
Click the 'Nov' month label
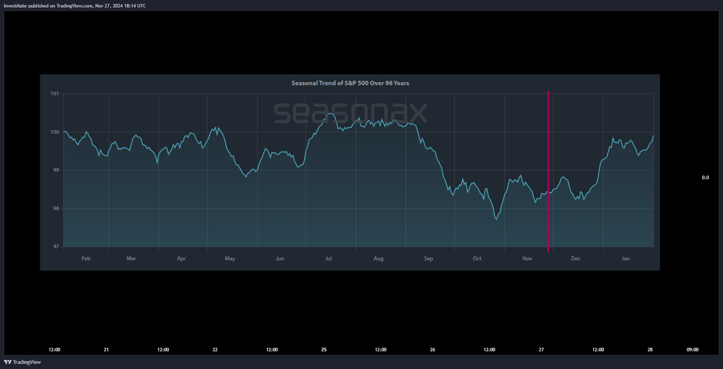[527, 258]
